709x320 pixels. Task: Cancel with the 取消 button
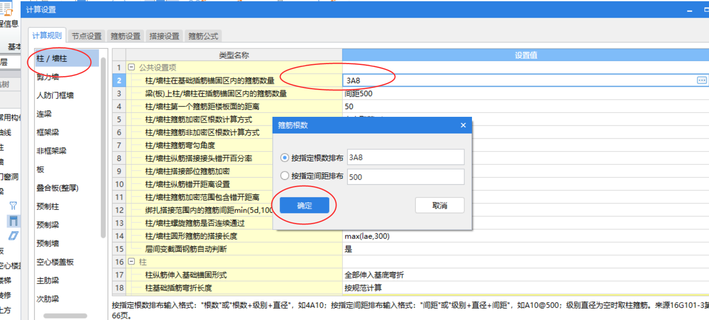point(440,205)
